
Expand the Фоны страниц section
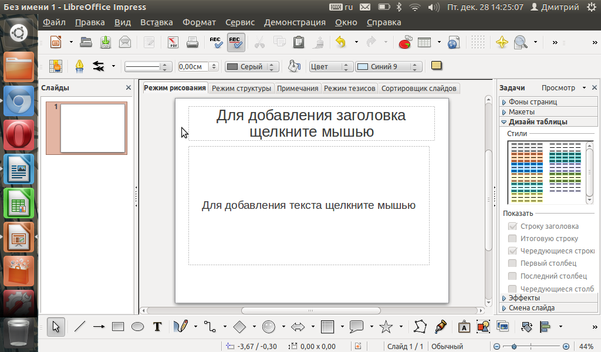549,102
